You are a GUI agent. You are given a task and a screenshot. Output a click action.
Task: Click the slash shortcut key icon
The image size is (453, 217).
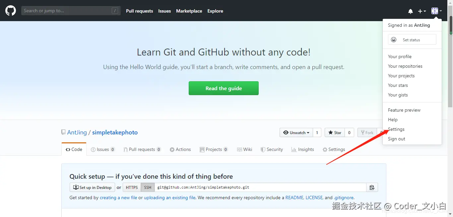[x=115, y=11]
